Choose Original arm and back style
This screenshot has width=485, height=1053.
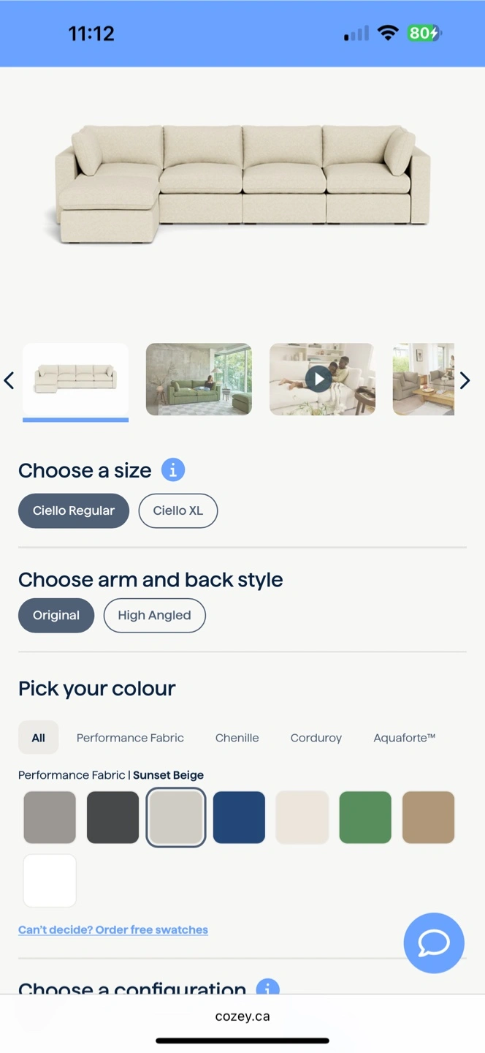[56, 615]
